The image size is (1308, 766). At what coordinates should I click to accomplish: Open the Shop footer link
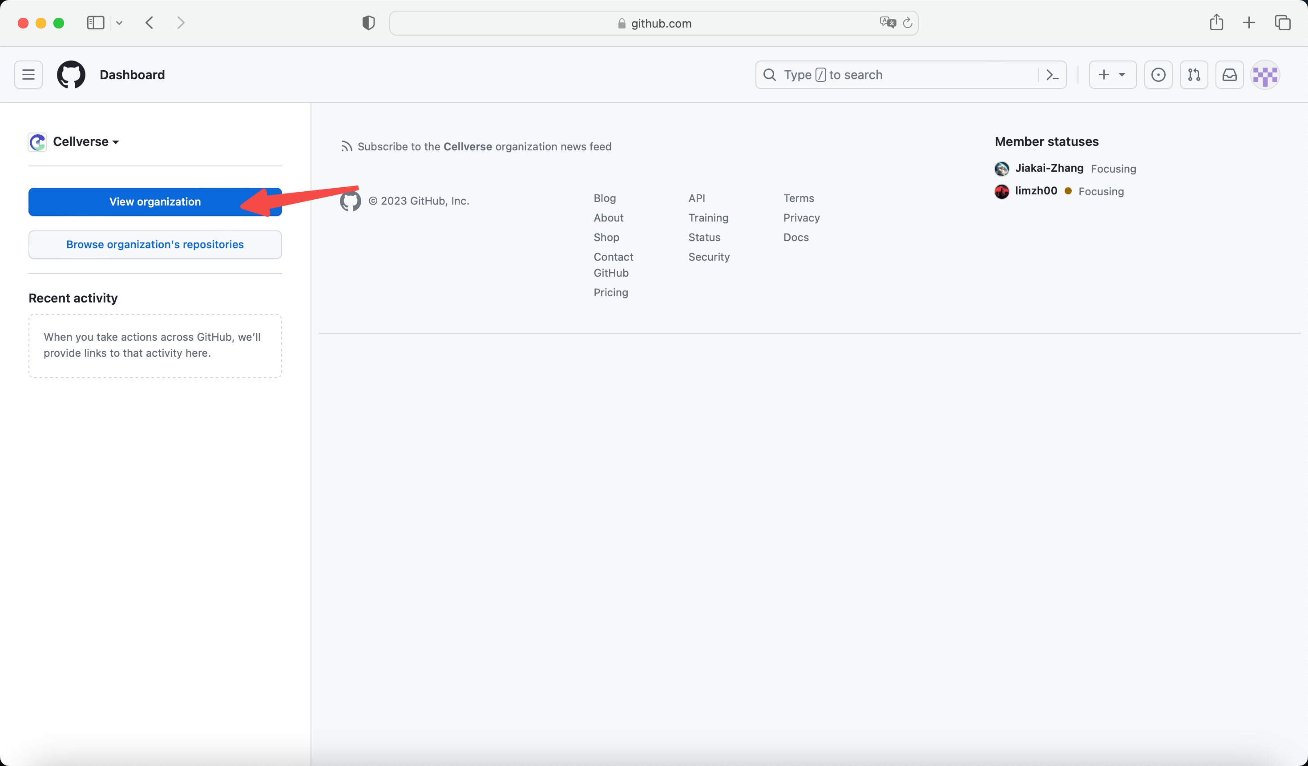606,238
